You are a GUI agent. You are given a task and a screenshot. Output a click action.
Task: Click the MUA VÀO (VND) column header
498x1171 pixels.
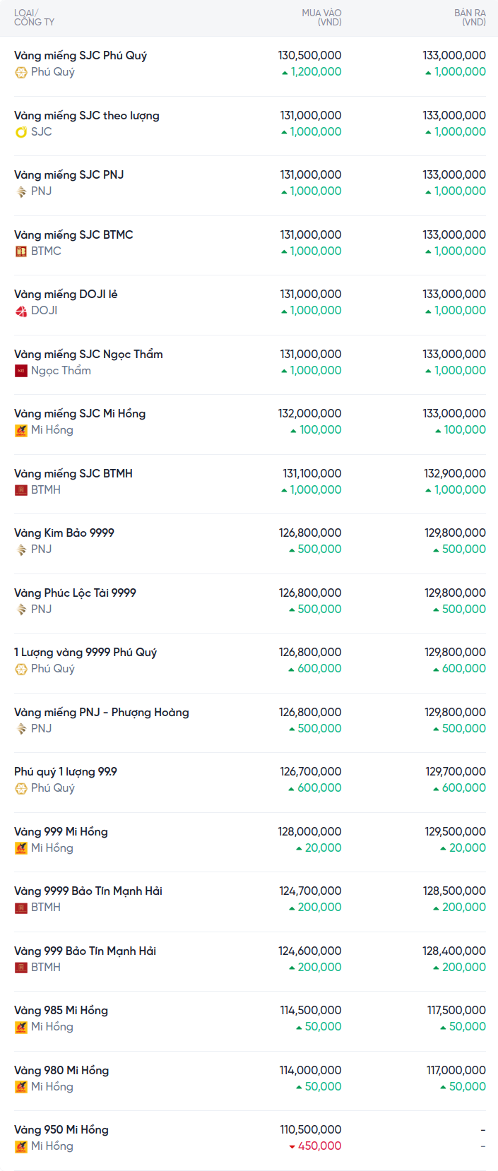pyautogui.click(x=321, y=18)
